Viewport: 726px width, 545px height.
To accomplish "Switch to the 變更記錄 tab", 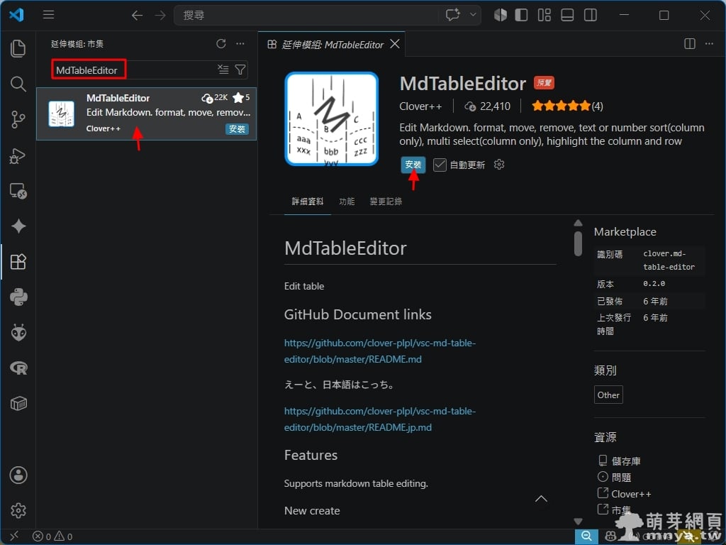I will (x=386, y=202).
